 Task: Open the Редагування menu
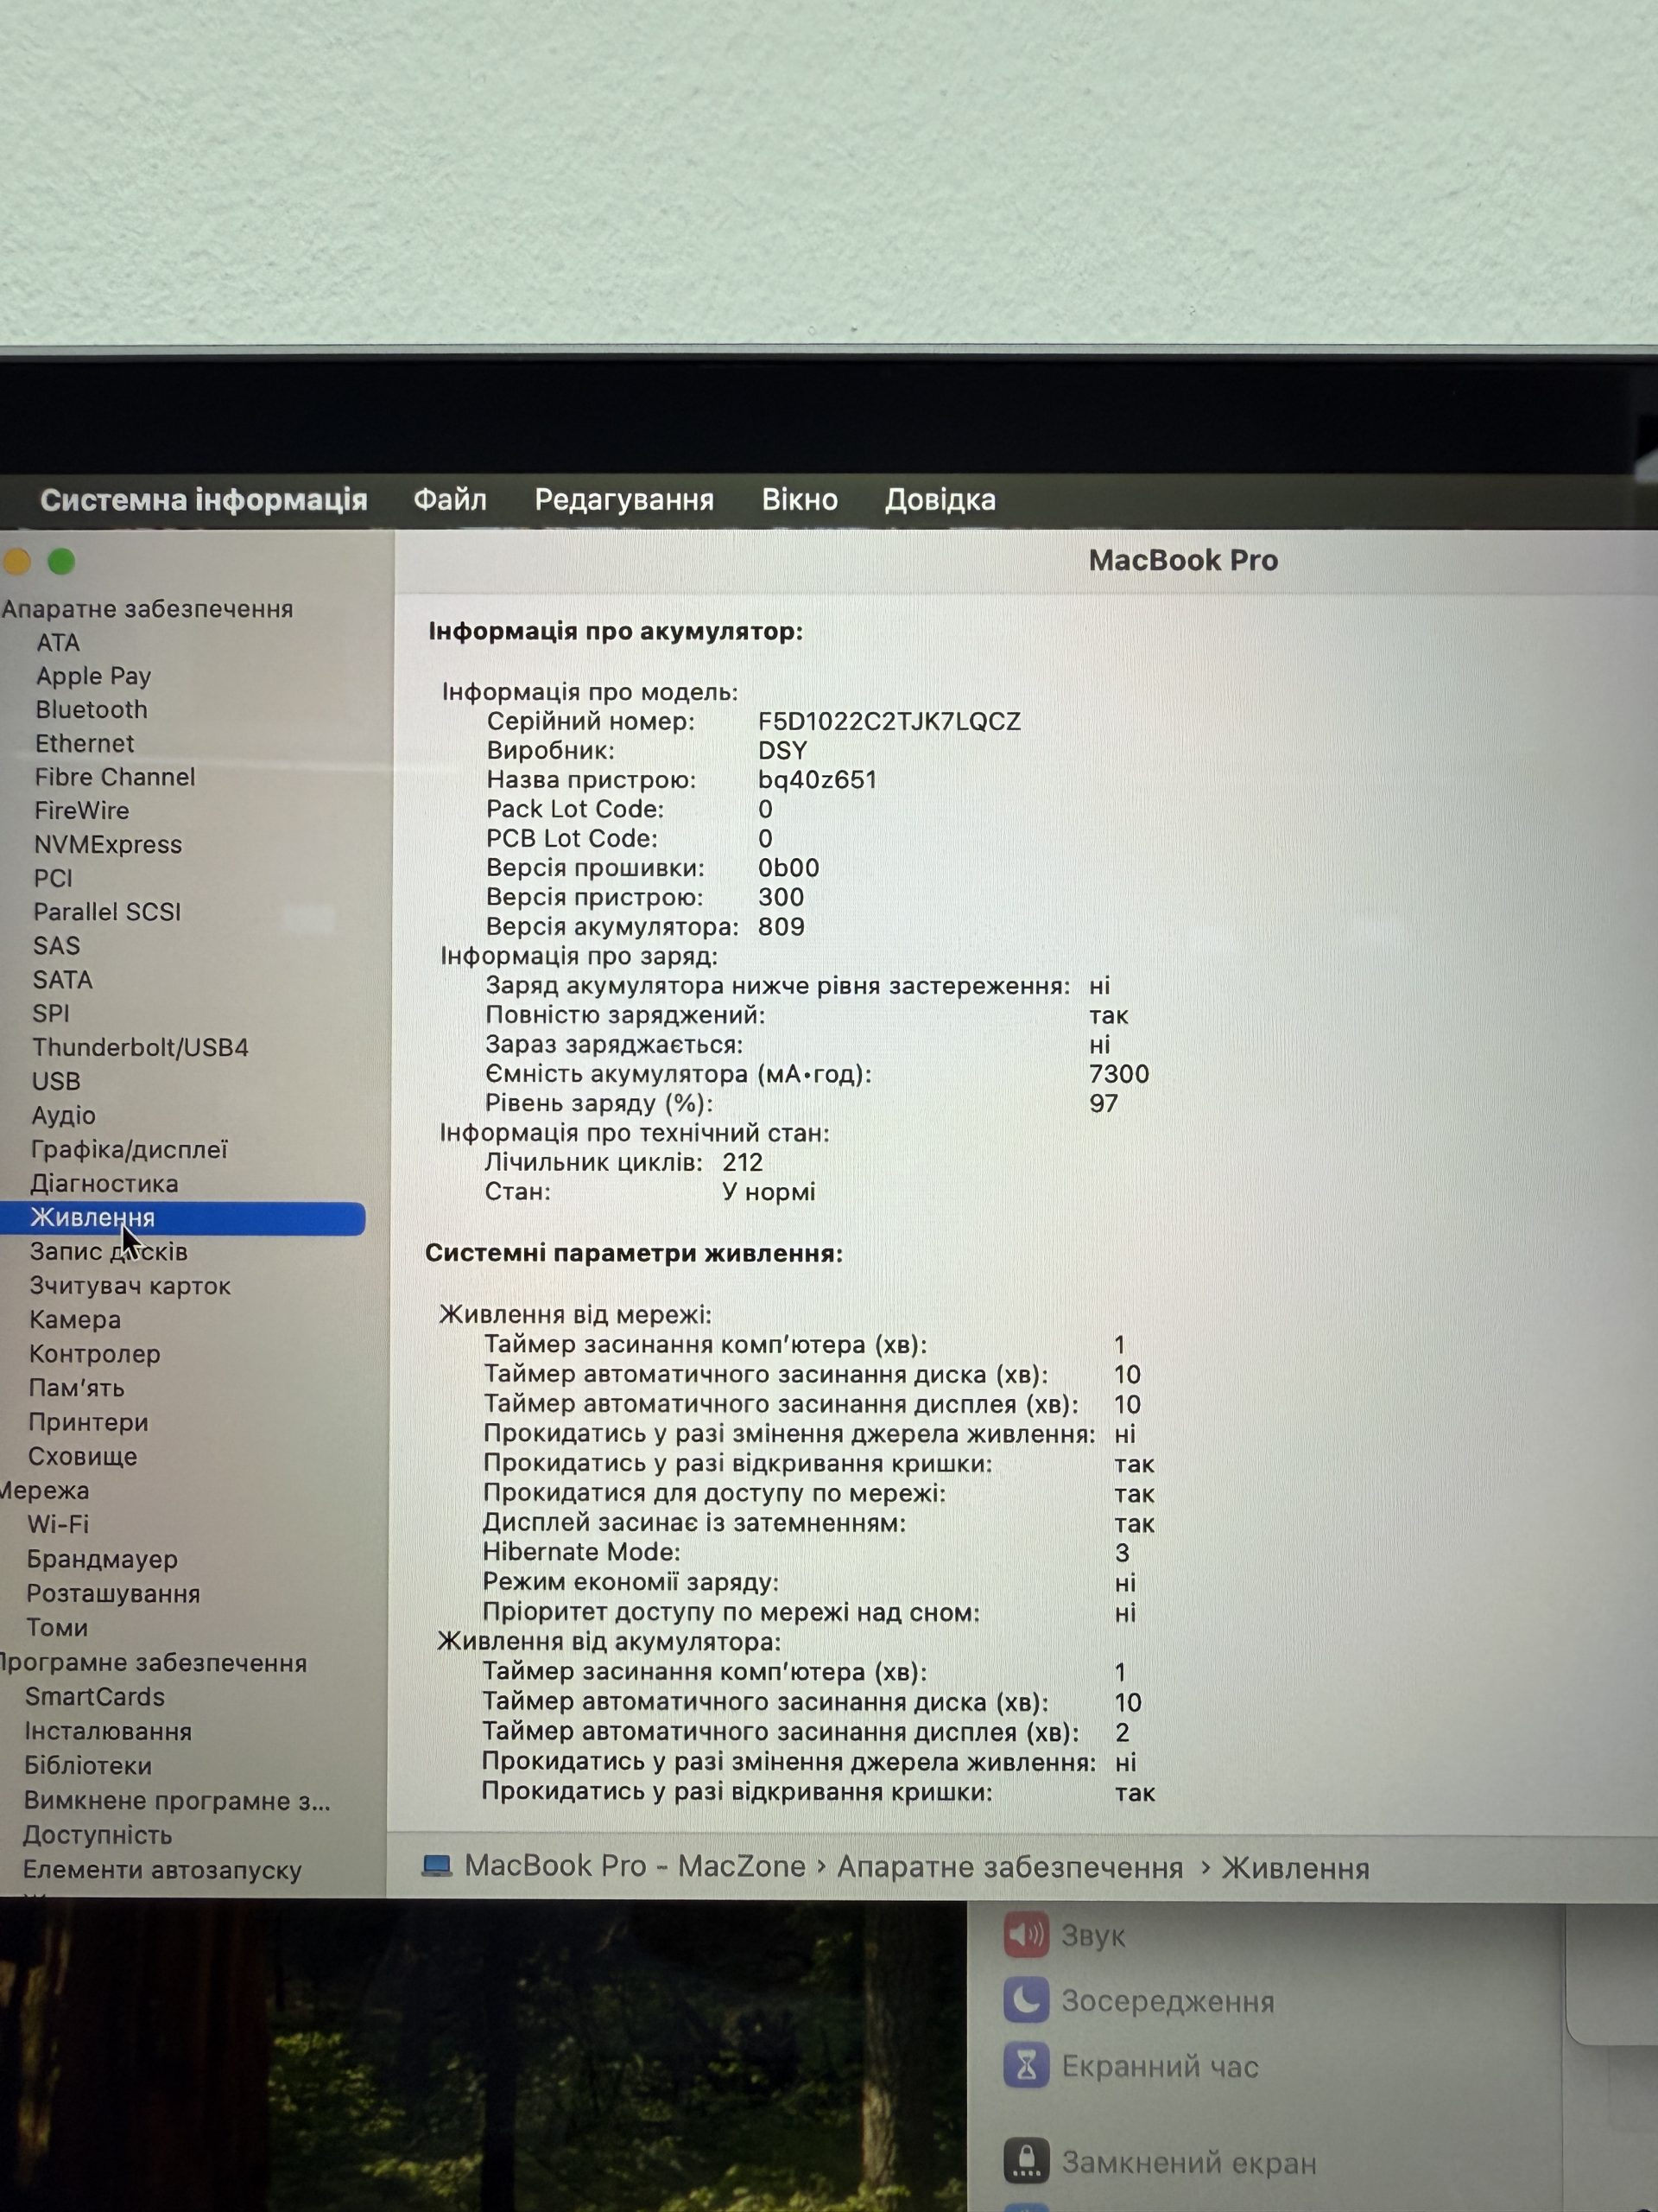[623, 500]
